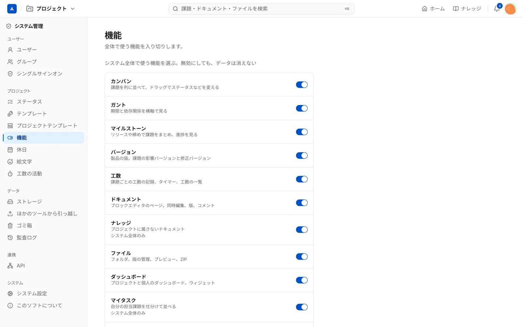Click the blue A app logo
The height and width of the screenshot is (327, 523).
pos(12,9)
